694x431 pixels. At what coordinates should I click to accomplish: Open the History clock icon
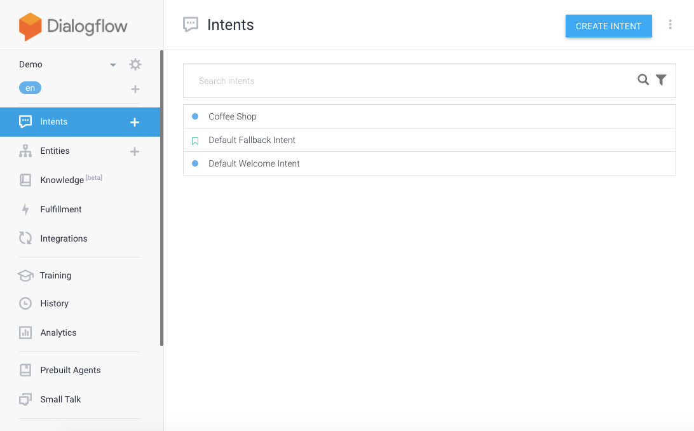pyautogui.click(x=25, y=303)
